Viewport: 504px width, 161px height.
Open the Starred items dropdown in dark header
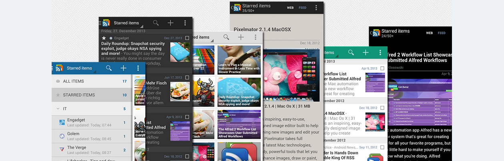pos(127,23)
